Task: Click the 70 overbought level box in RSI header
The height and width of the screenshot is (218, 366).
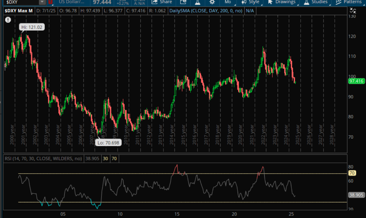Action: click(114, 159)
